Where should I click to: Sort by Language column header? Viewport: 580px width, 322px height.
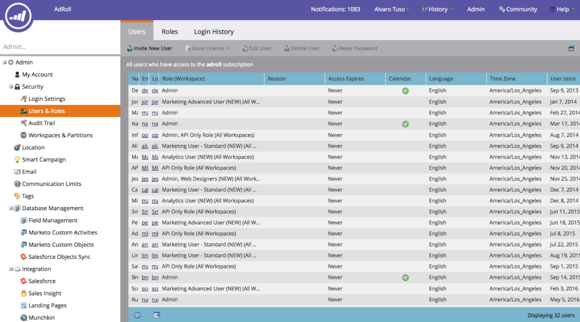tap(456, 79)
